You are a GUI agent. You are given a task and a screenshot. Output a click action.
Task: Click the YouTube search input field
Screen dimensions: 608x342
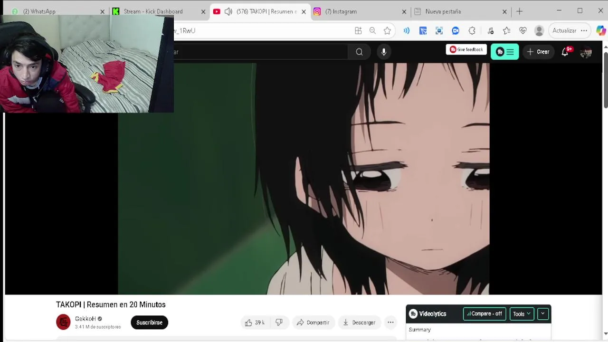point(260,52)
